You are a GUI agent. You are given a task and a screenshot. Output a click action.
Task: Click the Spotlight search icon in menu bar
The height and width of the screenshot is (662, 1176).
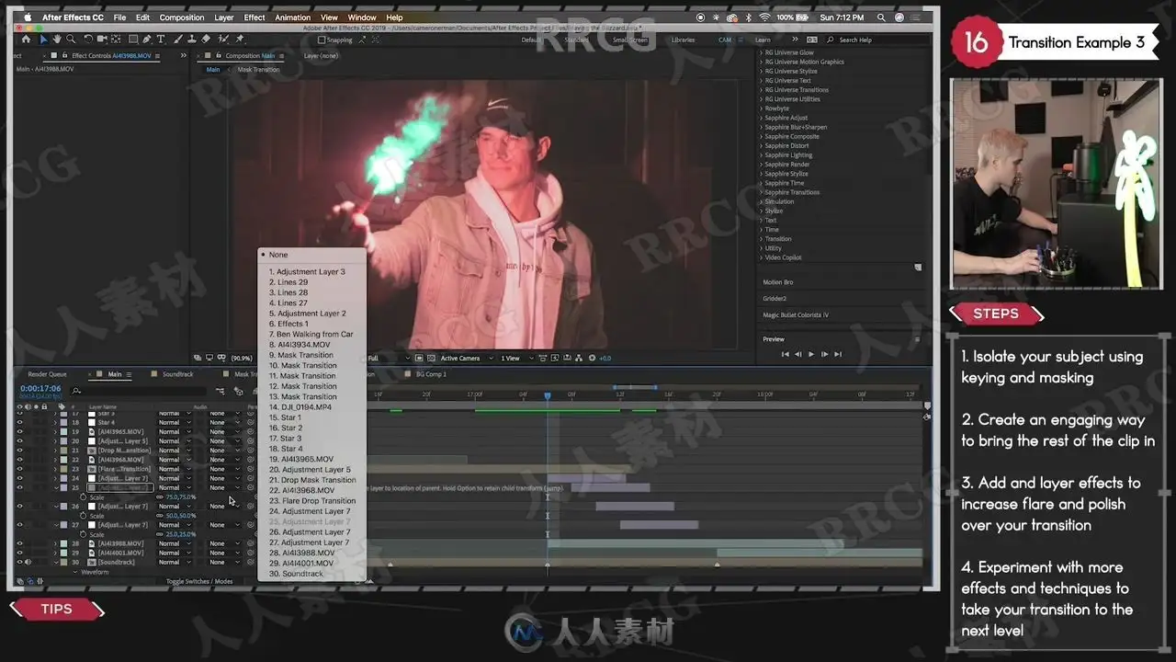tap(881, 17)
